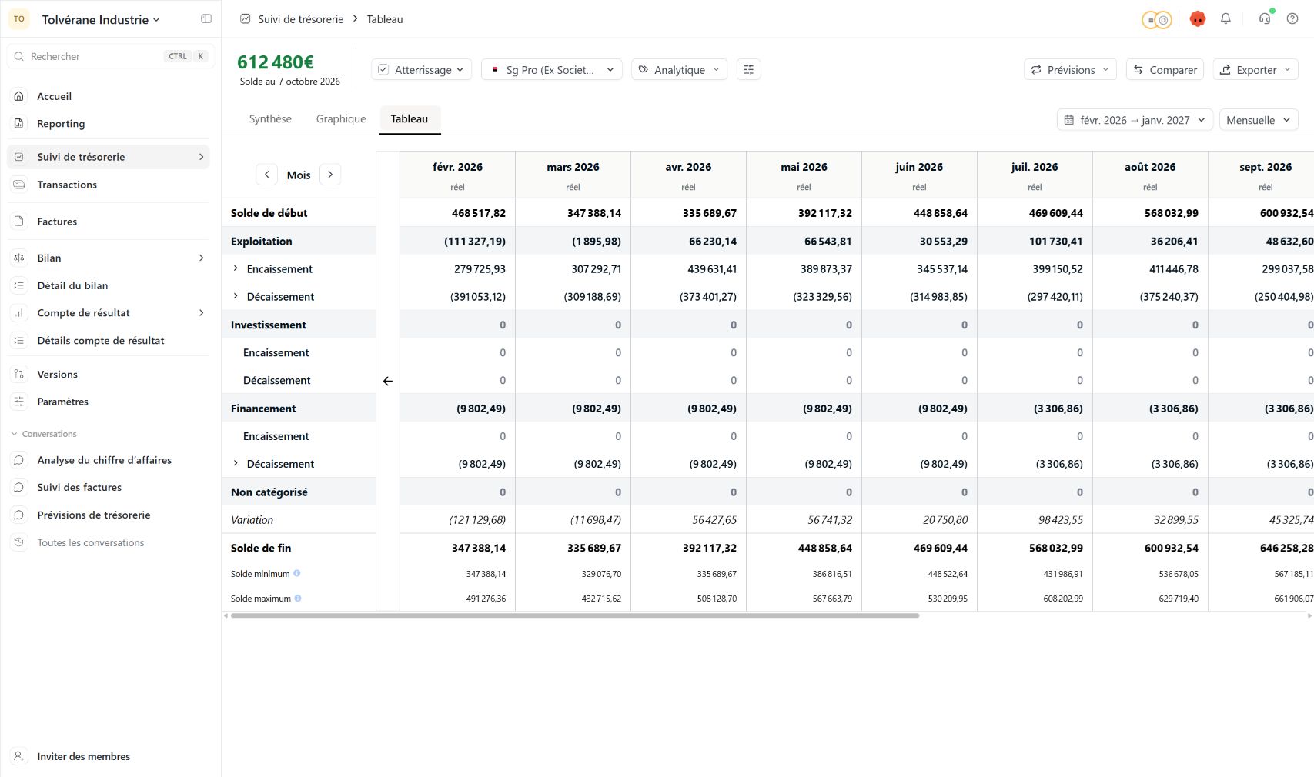The height and width of the screenshot is (777, 1314).
Task: Open the date range févr. 2026 → janv. 2027
Action: [1135, 120]
